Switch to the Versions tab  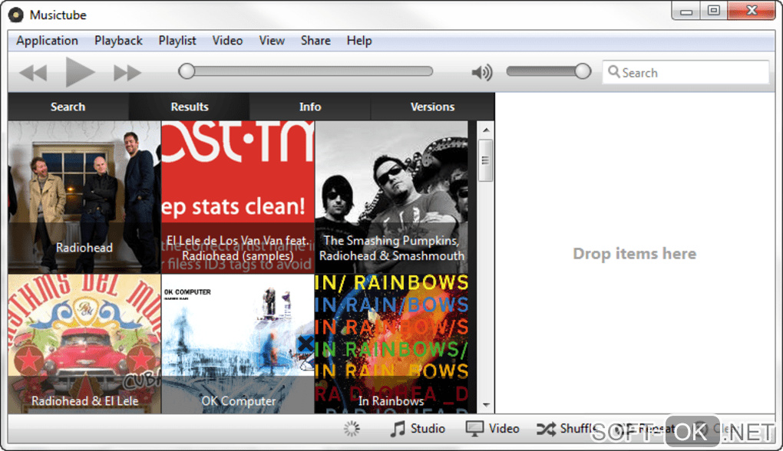(432, 107)
